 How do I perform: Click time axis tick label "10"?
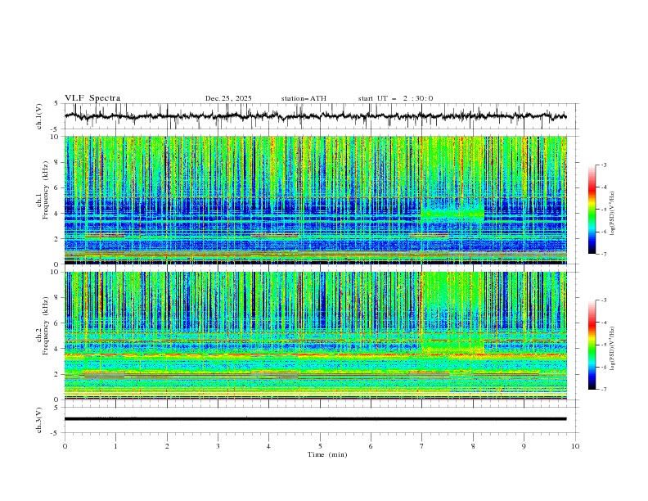(575, 446)
